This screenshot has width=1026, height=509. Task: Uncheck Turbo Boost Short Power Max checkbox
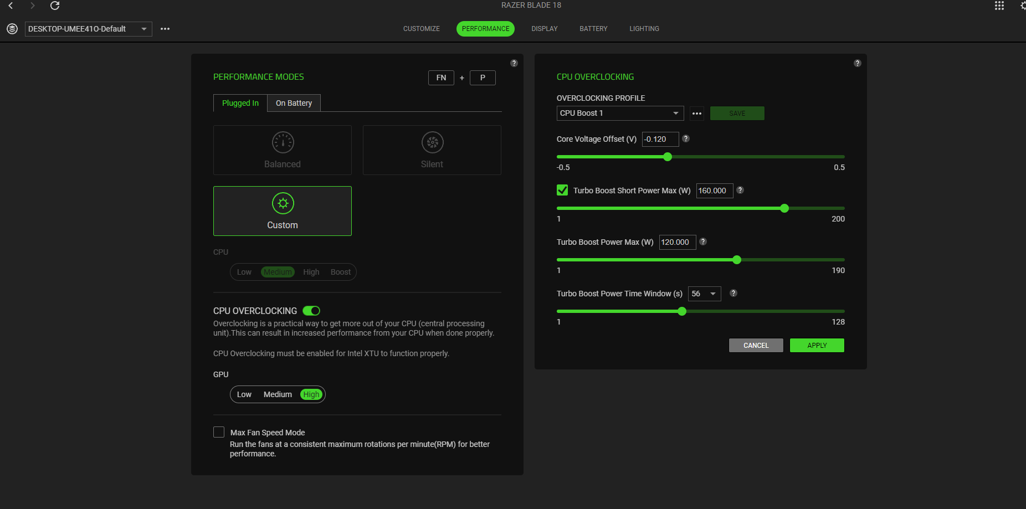[x=562, y=190]
